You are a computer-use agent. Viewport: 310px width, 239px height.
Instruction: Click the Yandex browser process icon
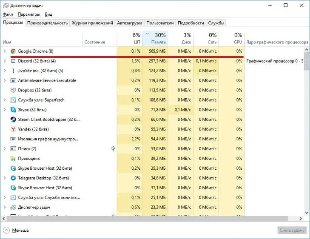(x=13, y=129)
